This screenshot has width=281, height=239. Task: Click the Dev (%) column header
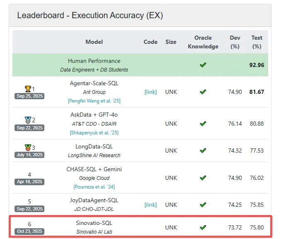[x=235, y=42]
